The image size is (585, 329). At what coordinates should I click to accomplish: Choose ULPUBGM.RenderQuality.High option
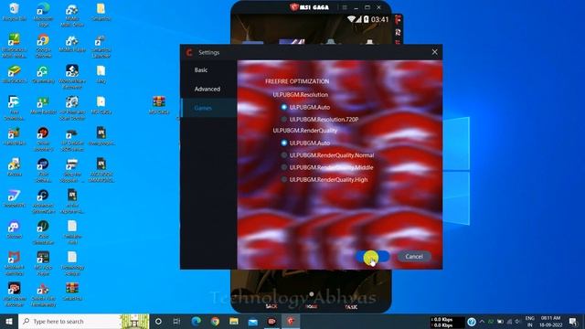(284, 179)
